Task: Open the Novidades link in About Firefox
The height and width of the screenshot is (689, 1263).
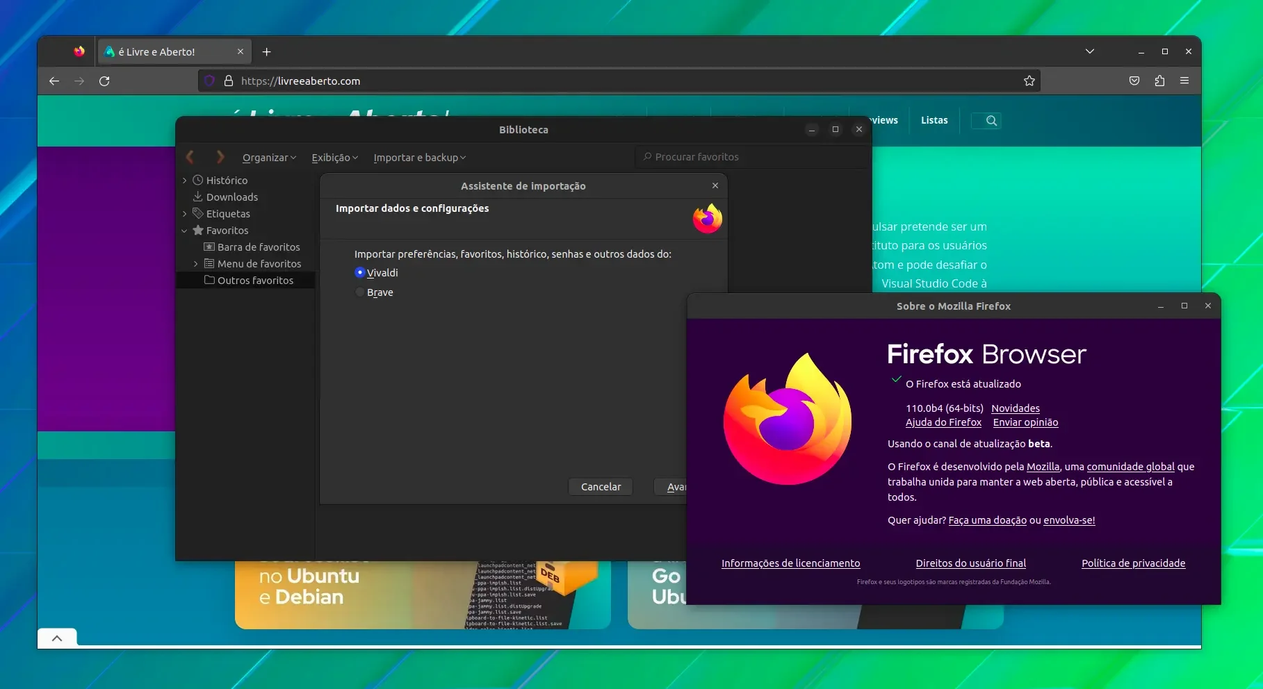Action: tap(1016, 408)
